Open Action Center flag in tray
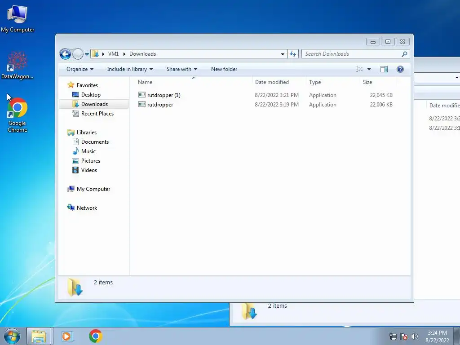Screen dimensions: 460x345 [404, 336]
